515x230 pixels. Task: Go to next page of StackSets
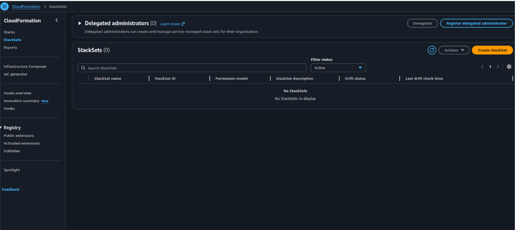coord(498,67)
